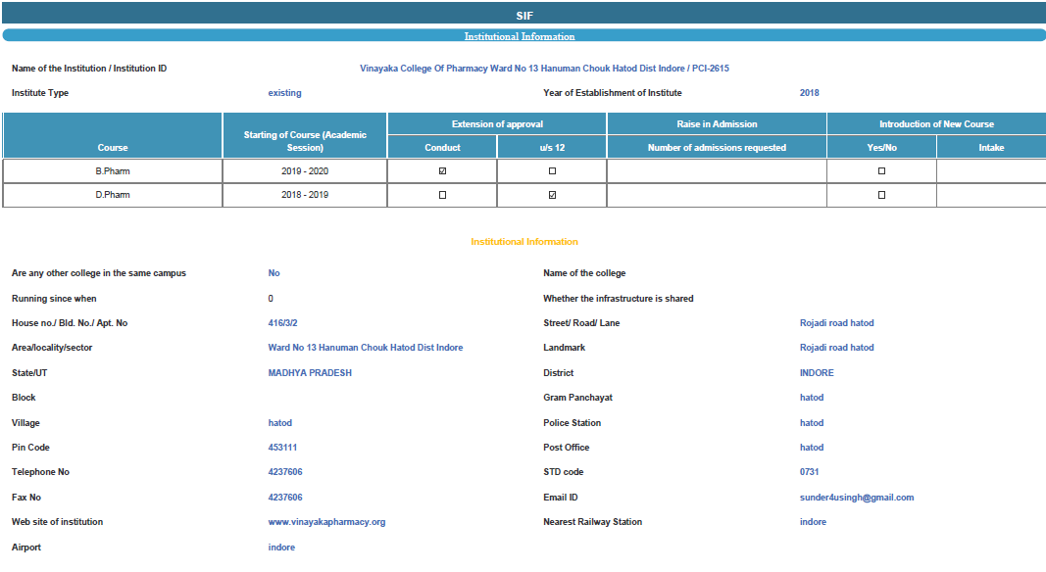Click the blue Institutional Information section bar
The width and height of the screenshot is (1046, 572).
(x=523, y=35)
